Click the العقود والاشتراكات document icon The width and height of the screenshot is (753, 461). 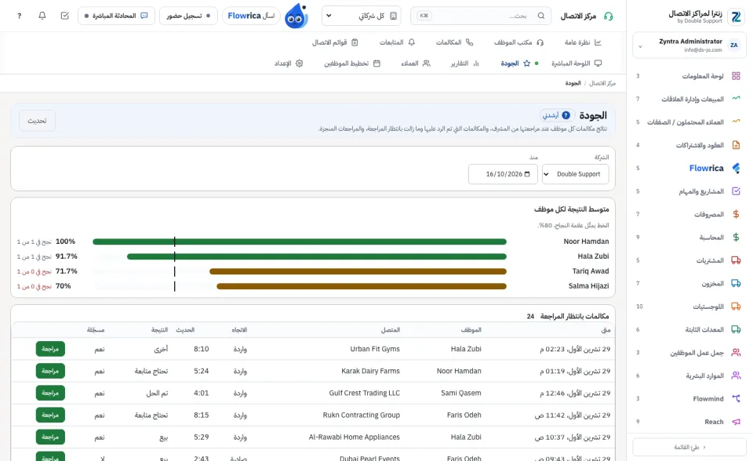(x=736, y=145)
